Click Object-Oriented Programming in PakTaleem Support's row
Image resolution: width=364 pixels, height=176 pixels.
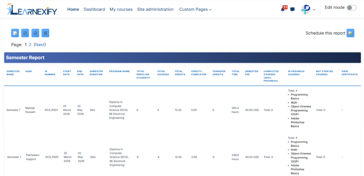click(x=301, y=158)
